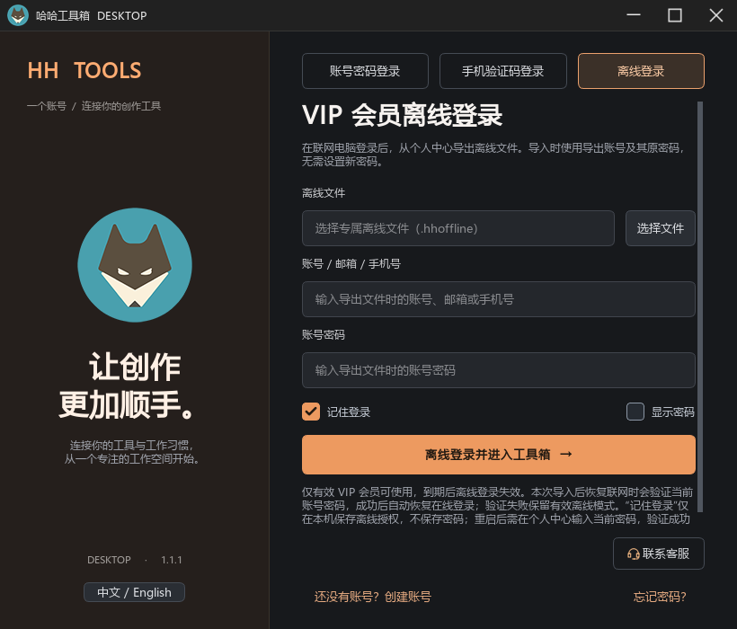Click 一个账号 / 连接你的创作工具 subtitle
The image size is (737, 629).
tap(93, 106)
